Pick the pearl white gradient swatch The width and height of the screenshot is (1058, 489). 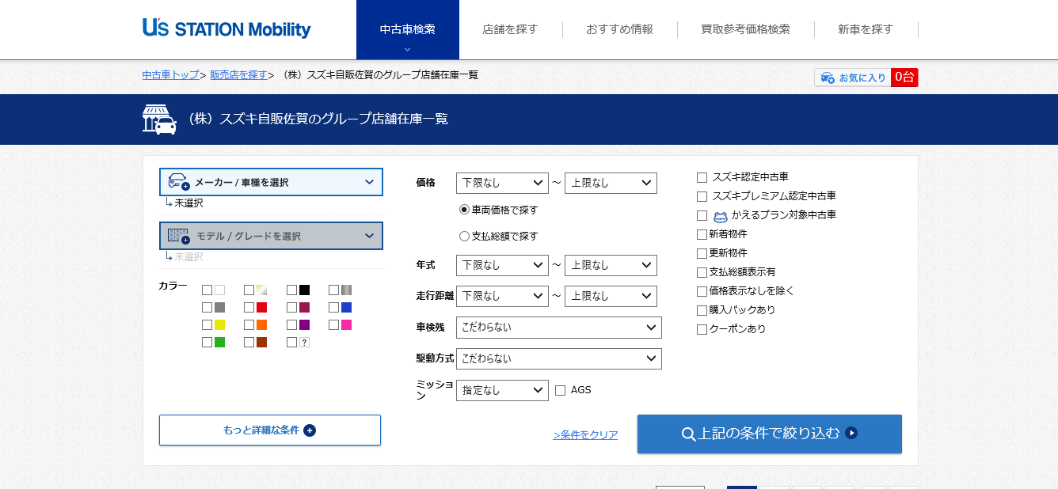pos(261,290)
